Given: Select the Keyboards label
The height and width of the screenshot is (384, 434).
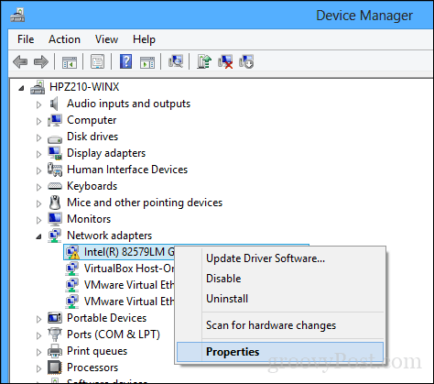Looking at the screenshot, I should coord(92,186).
